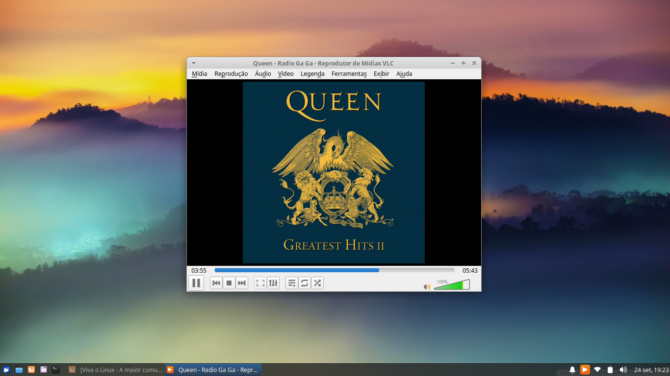
Task: Open the Mídia menu
Action: pos(200,74)
